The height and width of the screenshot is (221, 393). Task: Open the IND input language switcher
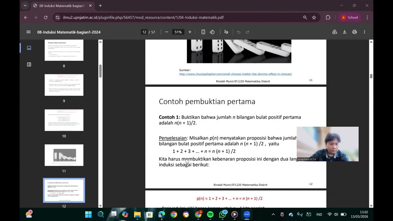point(319,214)
